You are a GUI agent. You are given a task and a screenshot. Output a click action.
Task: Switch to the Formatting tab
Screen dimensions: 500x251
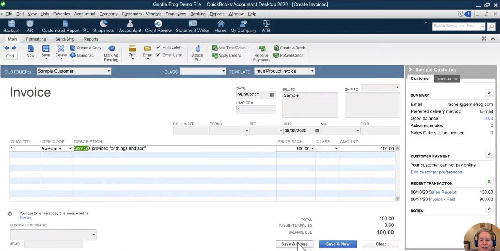tap(36, 39)
